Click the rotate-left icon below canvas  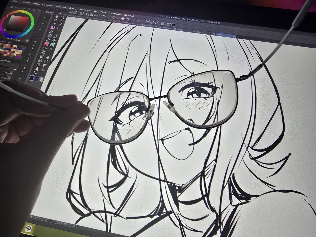click(x=60, y=223)
